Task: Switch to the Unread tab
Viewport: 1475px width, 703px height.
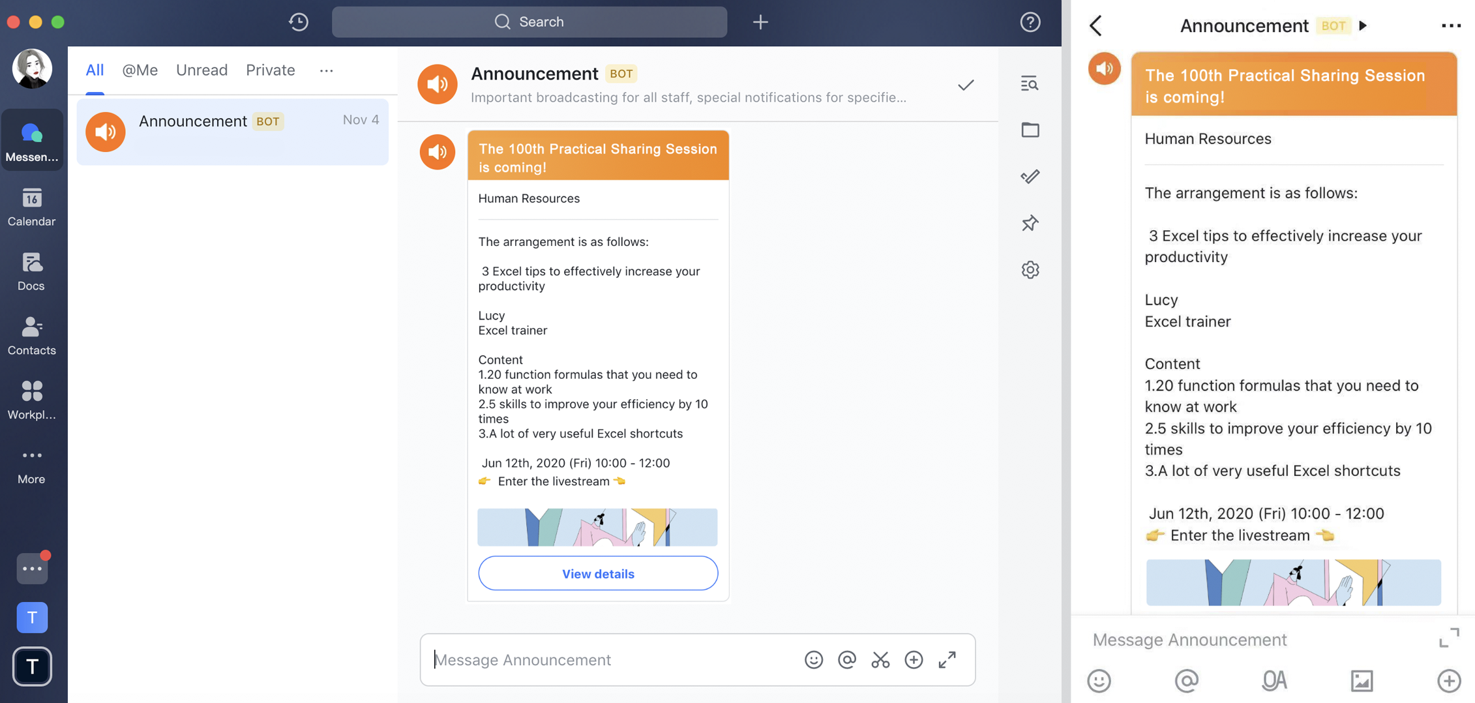Action: pyautogui.click(x=201, y=70)
